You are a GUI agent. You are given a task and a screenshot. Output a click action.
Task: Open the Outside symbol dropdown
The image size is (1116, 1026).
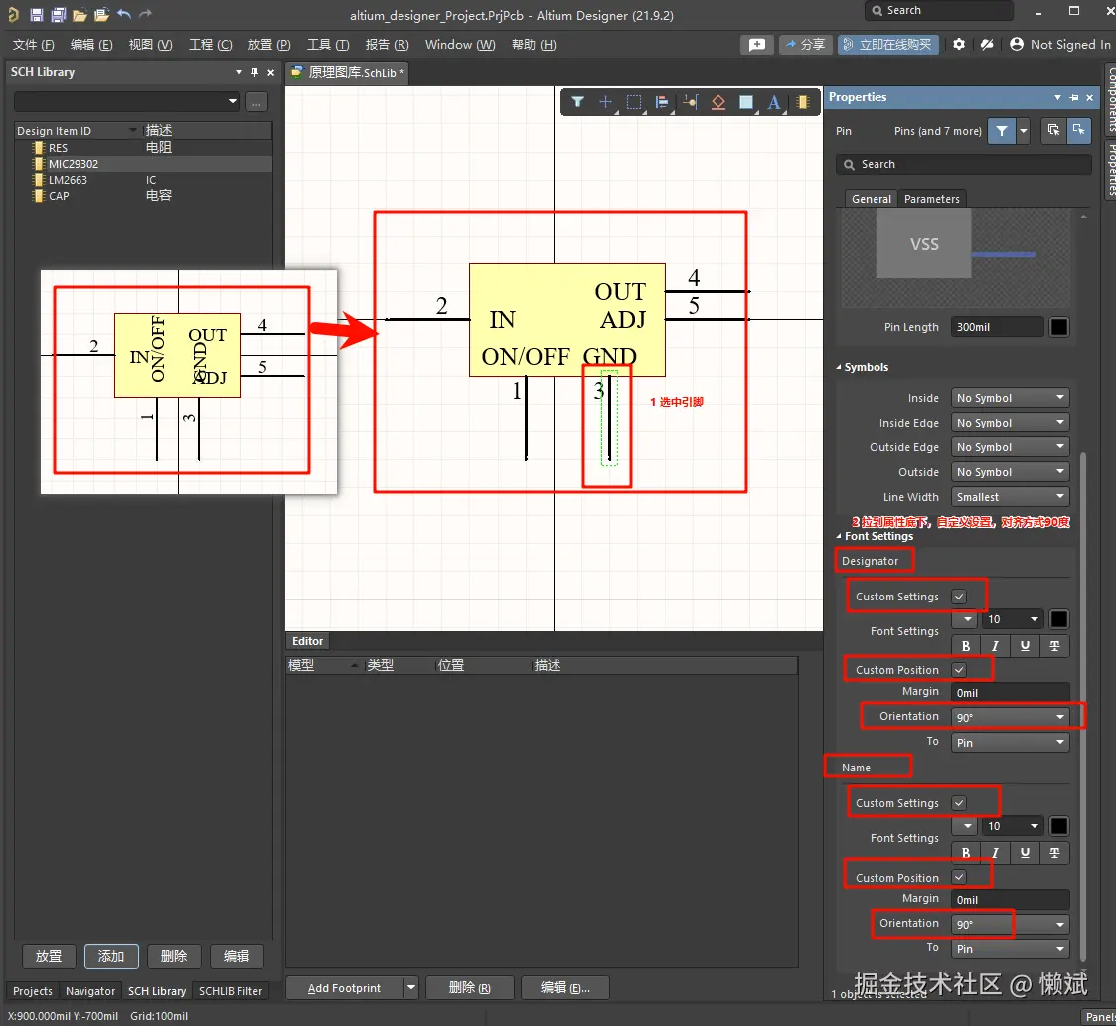point(1011,472)
